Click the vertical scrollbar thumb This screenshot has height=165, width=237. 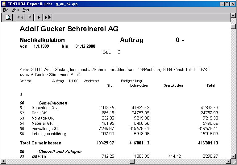pyautogui.click(x=233, y=26)
